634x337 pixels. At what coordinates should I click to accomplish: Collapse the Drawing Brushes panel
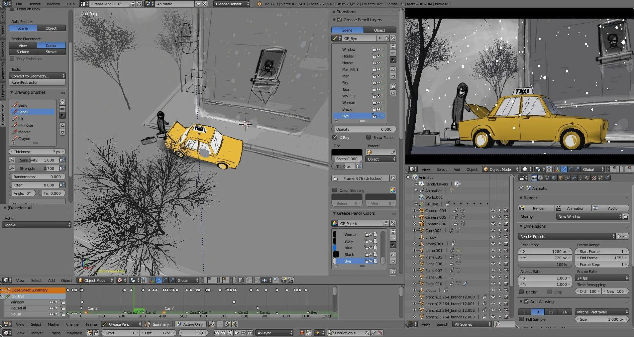click(x=12, y=92)
